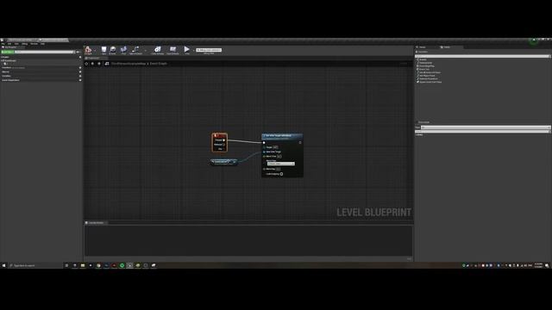Add a new event dispatcher plus icon

[80, 80]
